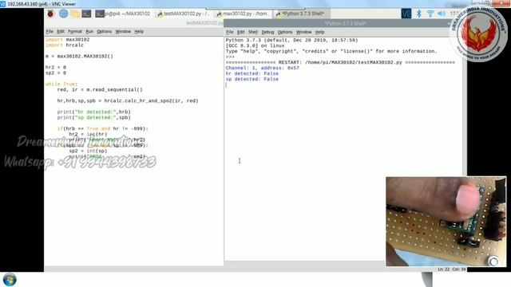This screenshot has width=511, height=287.
Task: Click the 'Python 3.7.3 (default, Dec 20 2019' shell line
Action: 291,41
